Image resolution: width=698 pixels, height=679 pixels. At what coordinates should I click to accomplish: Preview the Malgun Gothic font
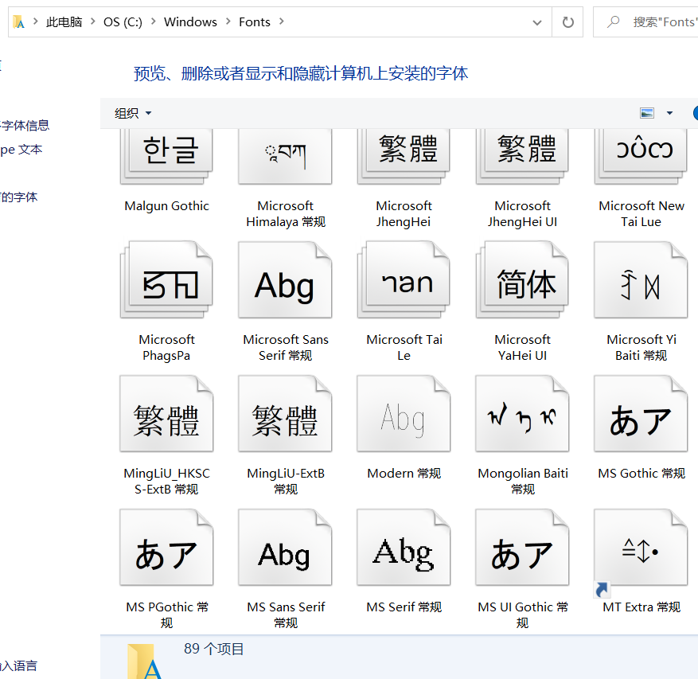[x=166, y=155]
